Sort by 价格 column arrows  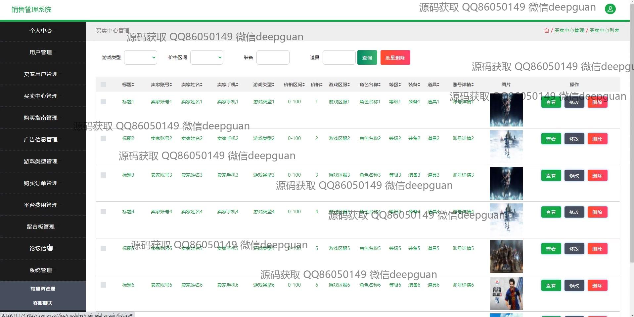pyautogui.click(x=321, y=85)
